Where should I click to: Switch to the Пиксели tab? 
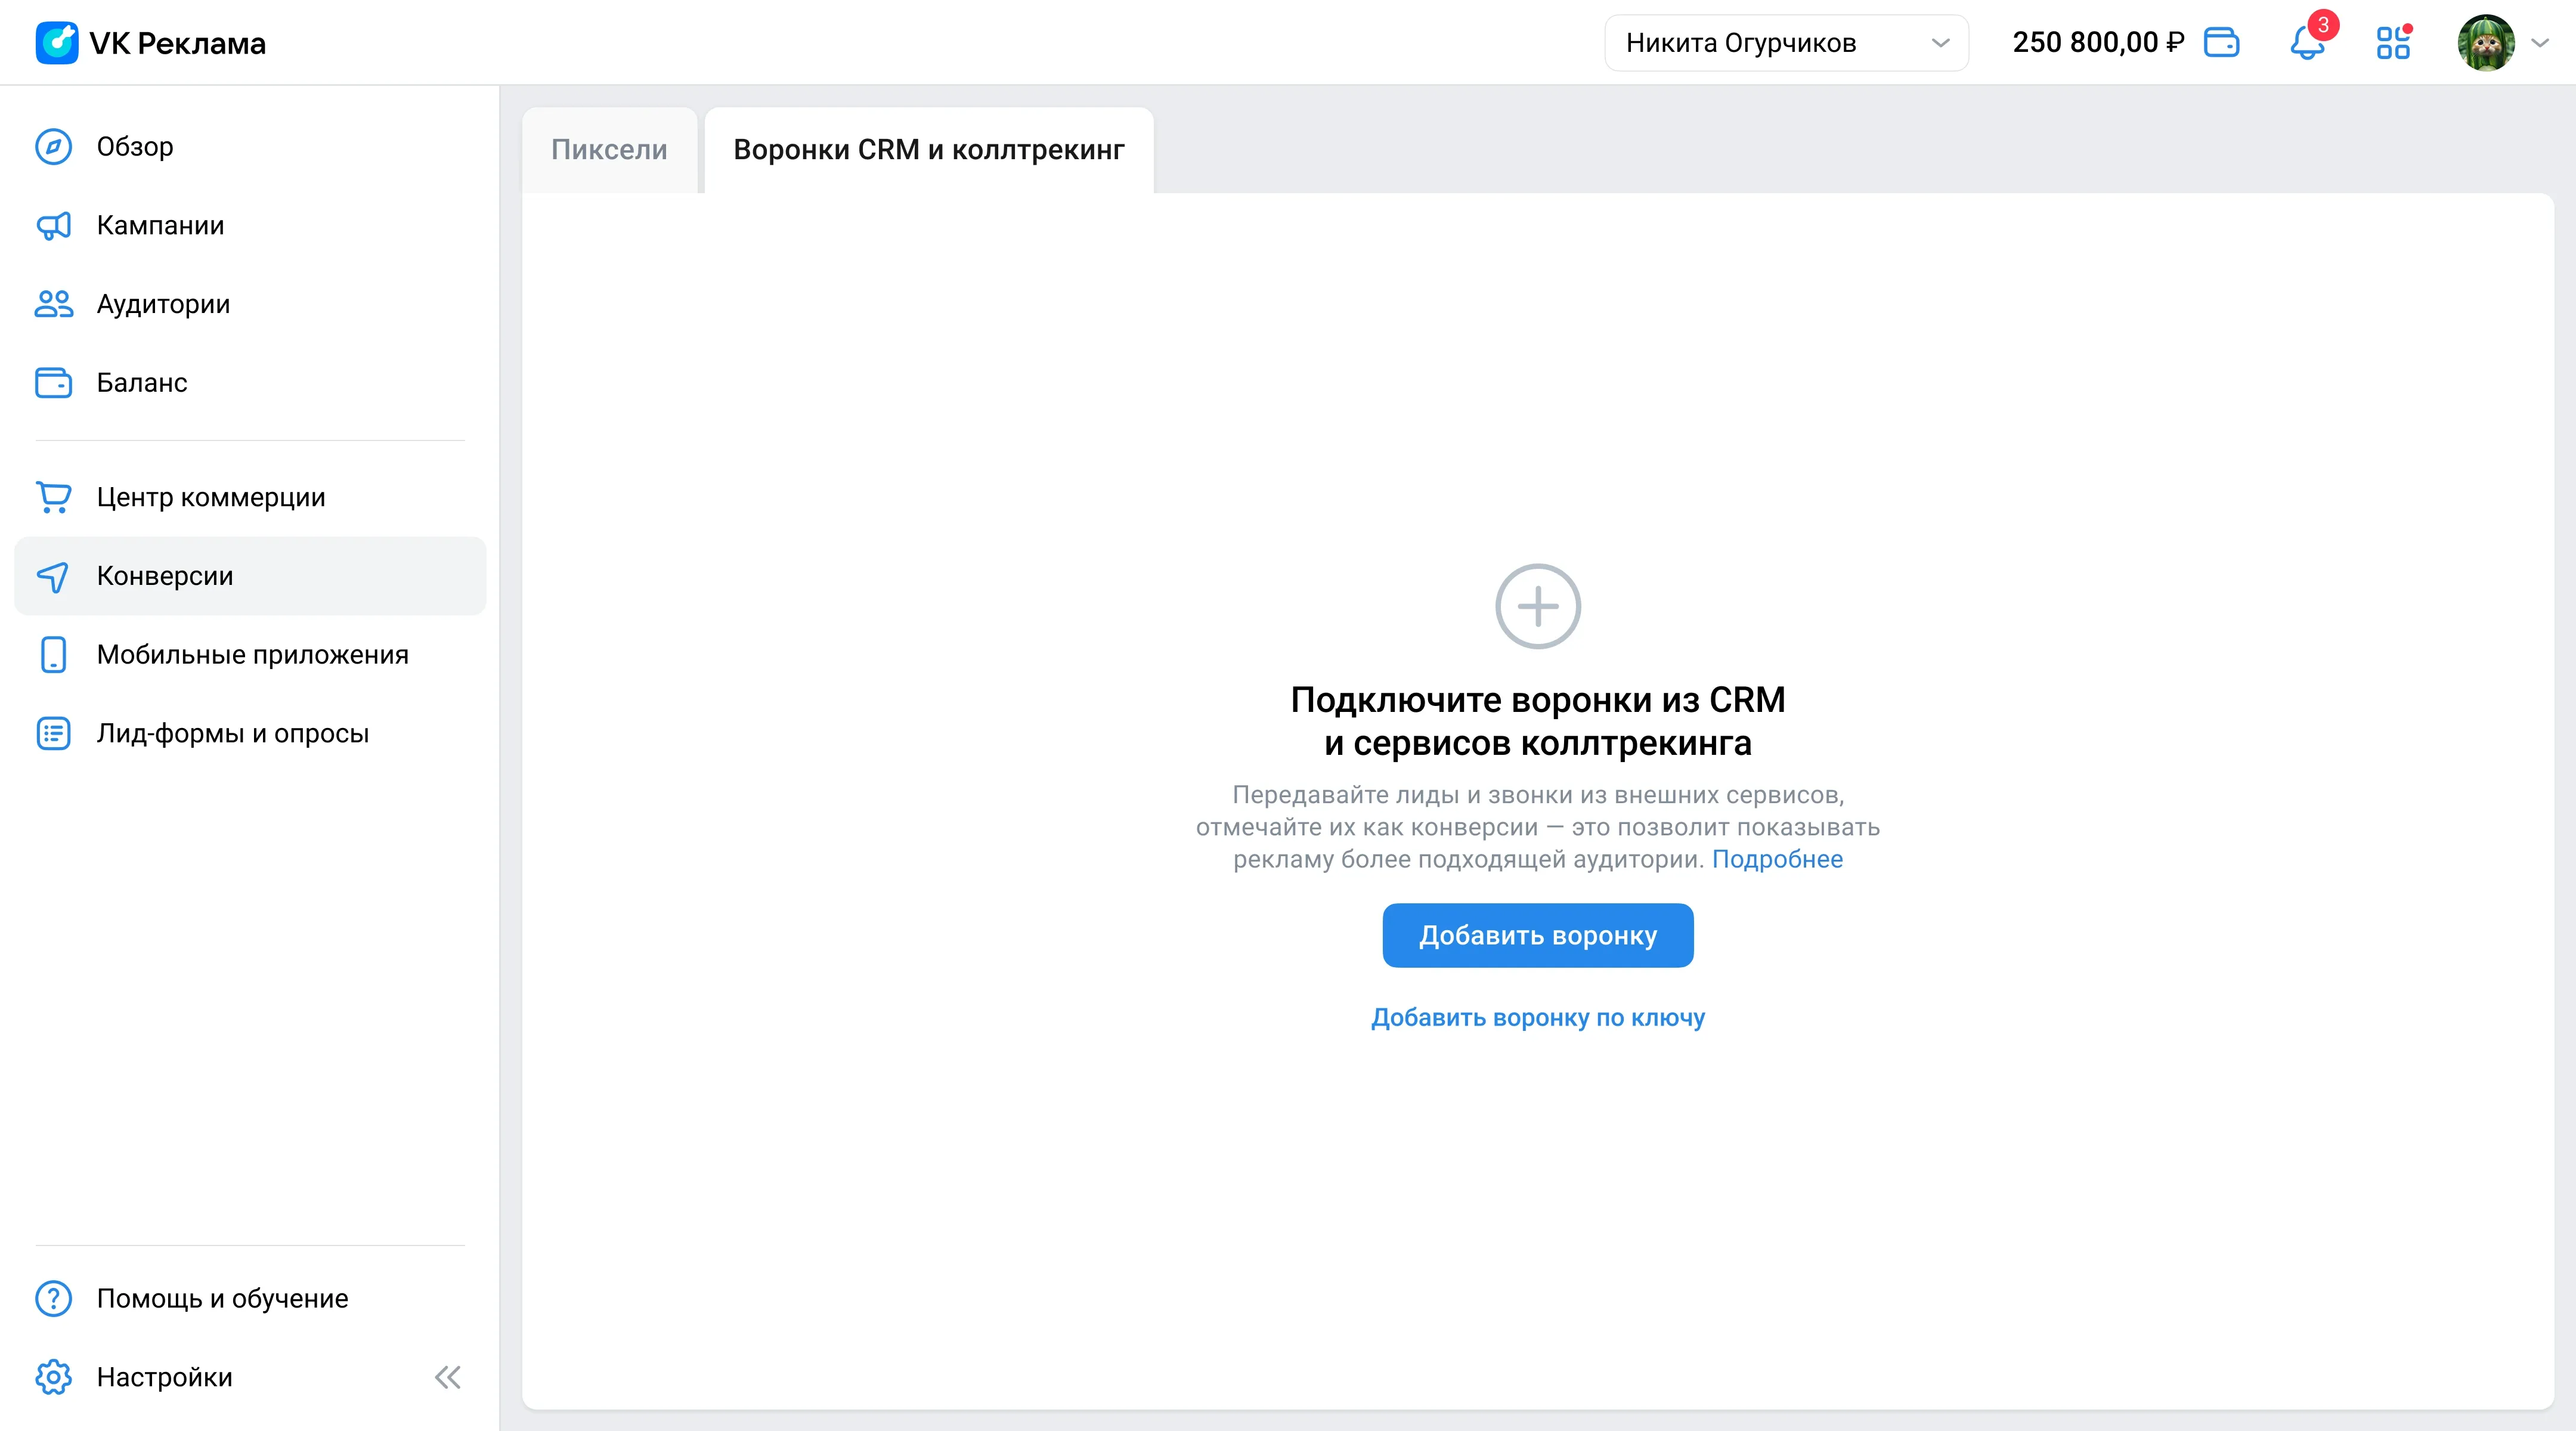[x=609, y=150]
